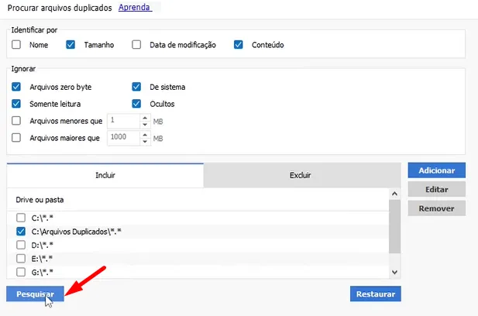Uncheck the Conteúdo checkbox

point(238,45)
